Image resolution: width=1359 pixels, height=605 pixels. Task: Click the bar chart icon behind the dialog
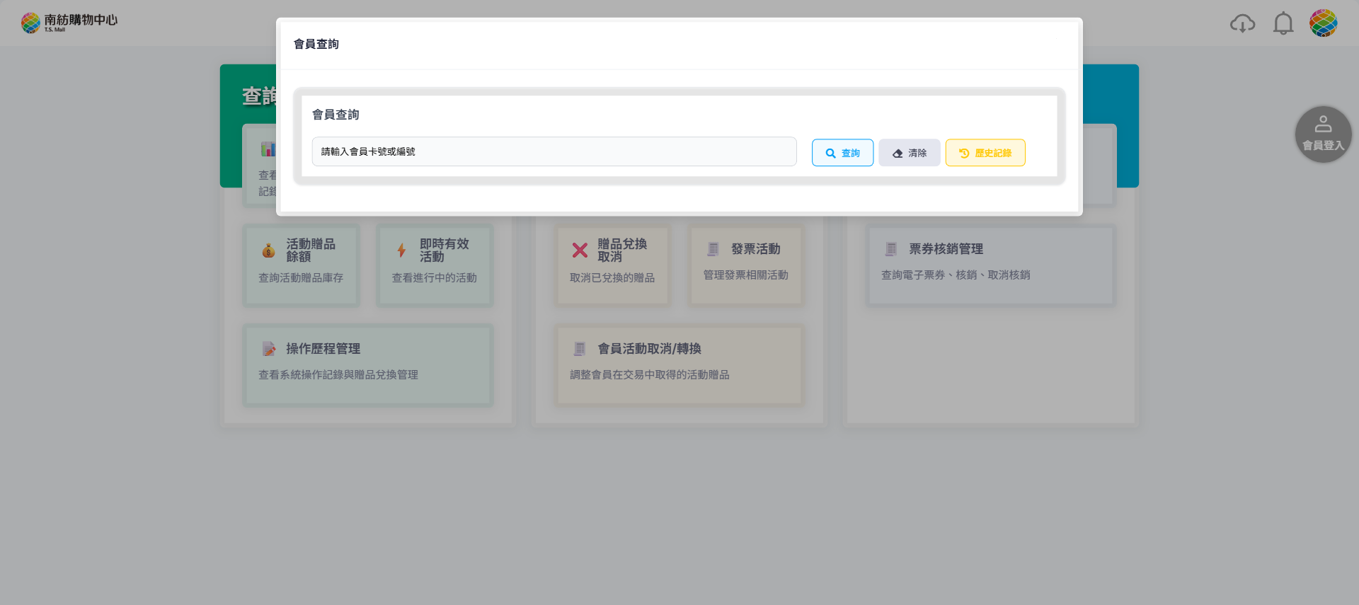pos(268,149)
